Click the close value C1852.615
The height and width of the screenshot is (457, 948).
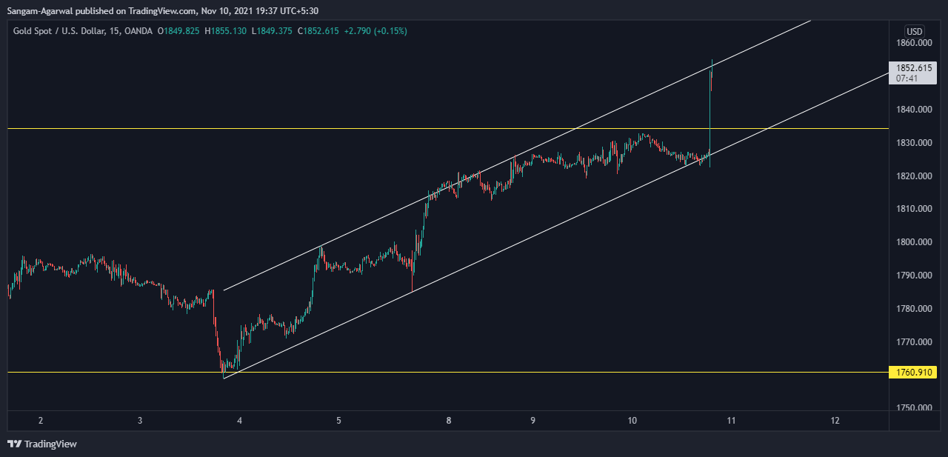coord(318,31)
